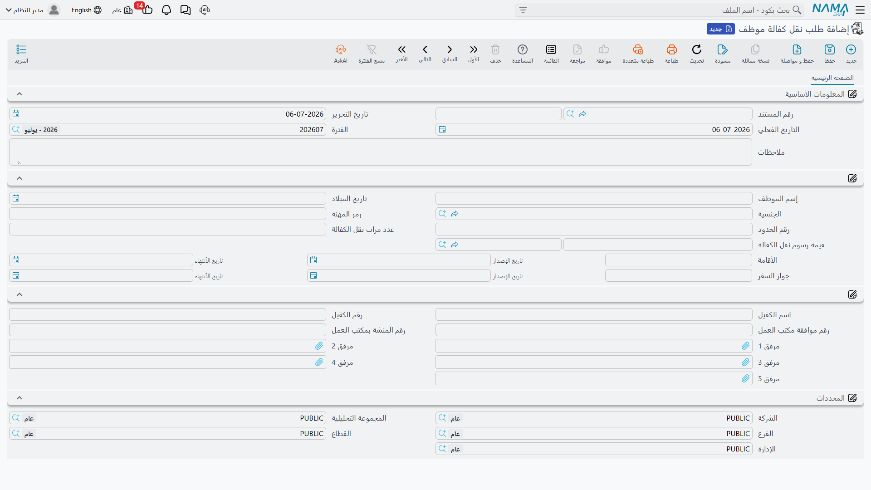Collapse the المحددات section
The width and height of the screenshot is (871, 490).
point(20,398)
